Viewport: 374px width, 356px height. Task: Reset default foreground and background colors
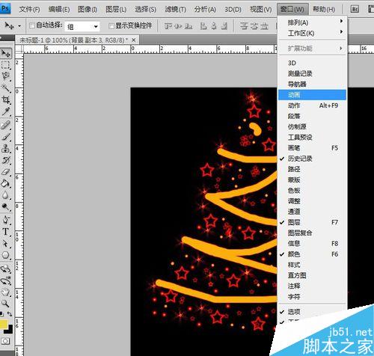1,313
